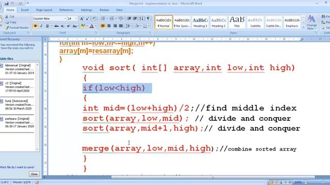
Task: Open the Font dialog launcher
Action: 96,33
